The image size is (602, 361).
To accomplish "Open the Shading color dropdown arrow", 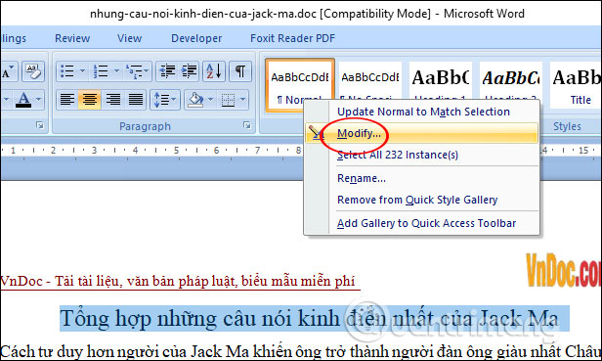I will 210,100.
